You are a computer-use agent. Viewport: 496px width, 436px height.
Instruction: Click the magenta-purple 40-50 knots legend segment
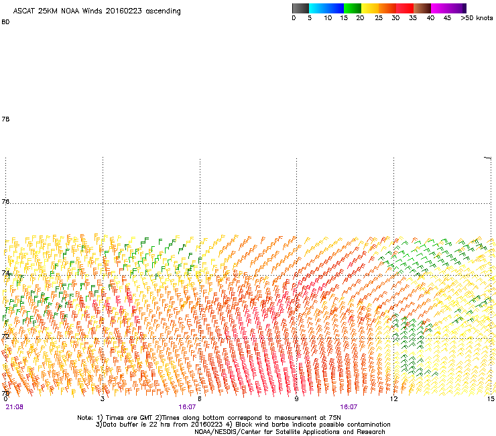(x=448, y=8)
